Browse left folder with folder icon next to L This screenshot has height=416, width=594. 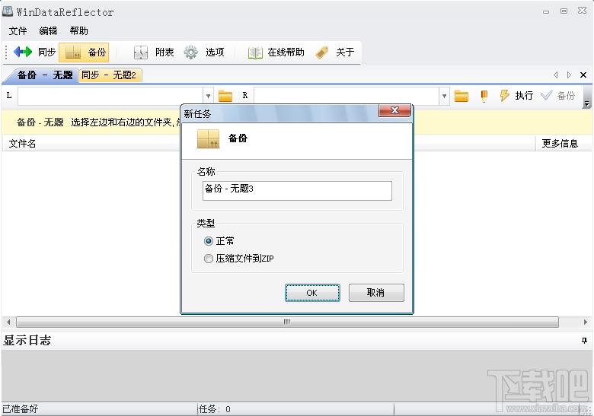225,96
